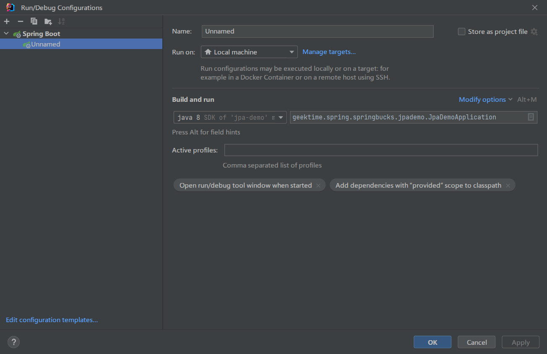Open Manage targets link
The height and width of the screenshot is (354, 547).
click(329, 52)
